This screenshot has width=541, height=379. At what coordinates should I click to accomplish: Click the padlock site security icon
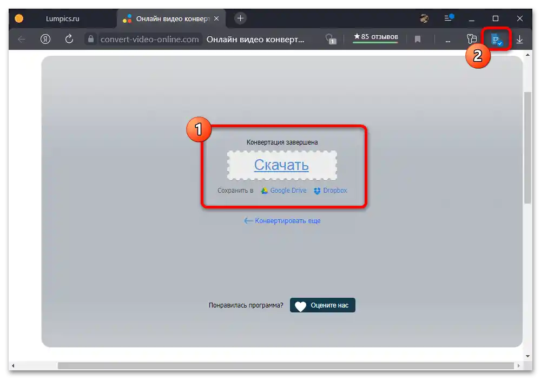(x=91, y=39)
